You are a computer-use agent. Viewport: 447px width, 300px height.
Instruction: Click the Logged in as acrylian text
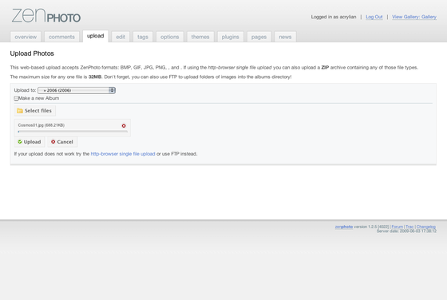click(x=334, y=17)
